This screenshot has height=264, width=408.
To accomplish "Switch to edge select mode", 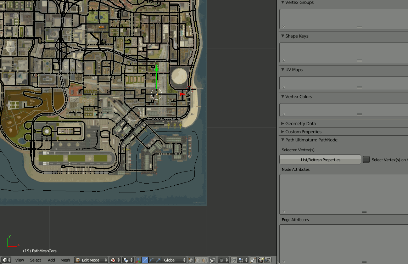I will click(x=198, y=260).
